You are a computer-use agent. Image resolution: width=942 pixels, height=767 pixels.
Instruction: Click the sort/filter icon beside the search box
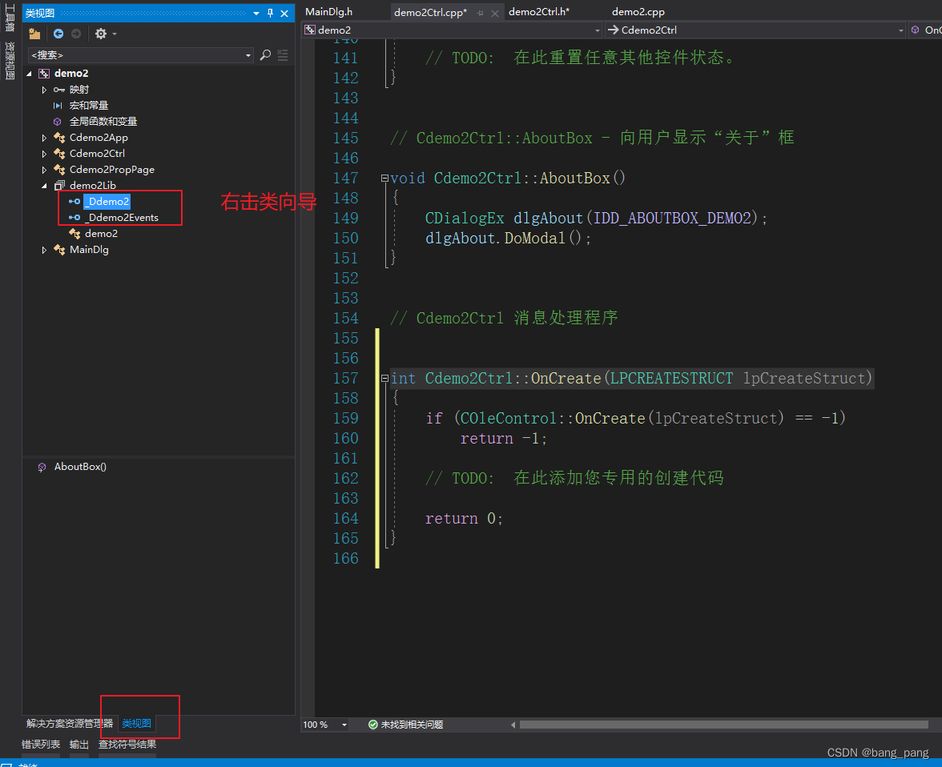(282, 56)
